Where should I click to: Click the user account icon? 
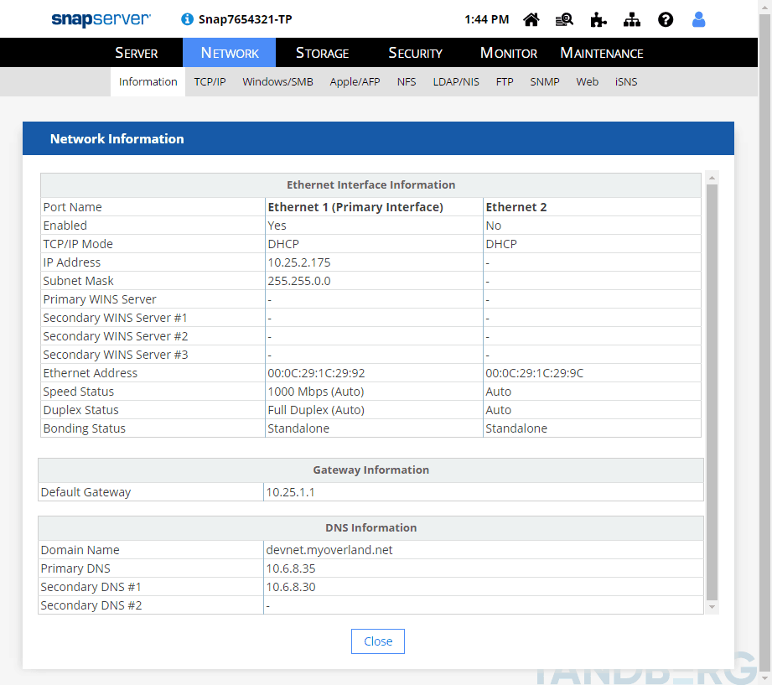point(698,19)
